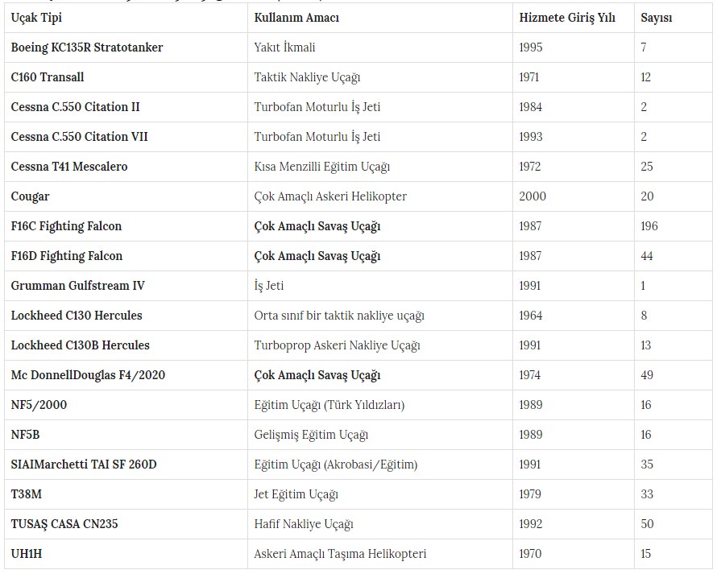This screenshot has height=574, width=717.
Task: Select the Cougar aircraft cell
Action: click(31, 196)
